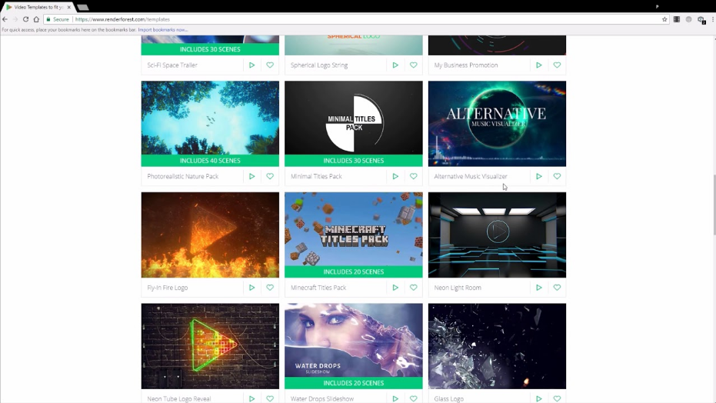
Task: Play preview of Sci-Fi Space Trailer
Action: [251, 65]
